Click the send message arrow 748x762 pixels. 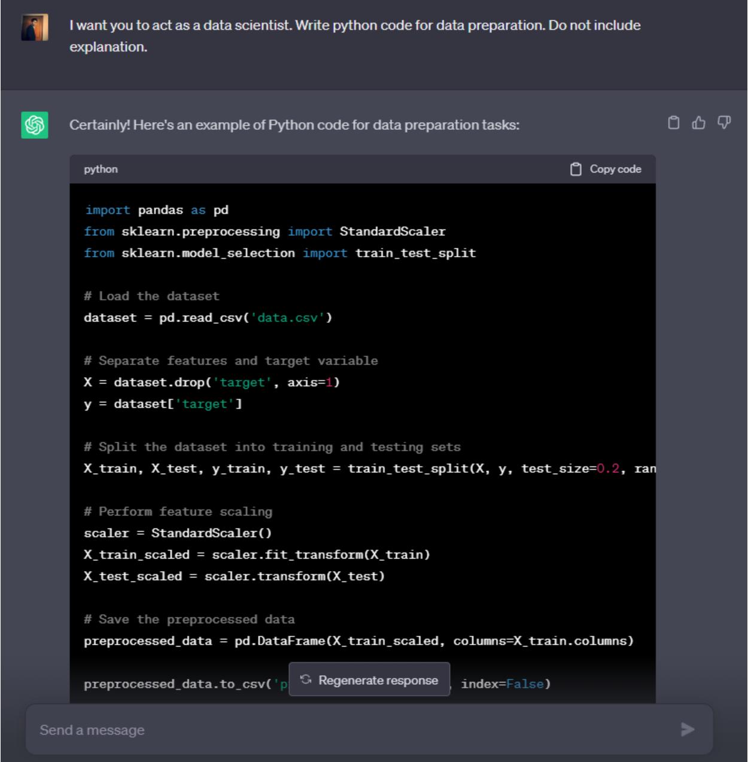pos(688,729)
